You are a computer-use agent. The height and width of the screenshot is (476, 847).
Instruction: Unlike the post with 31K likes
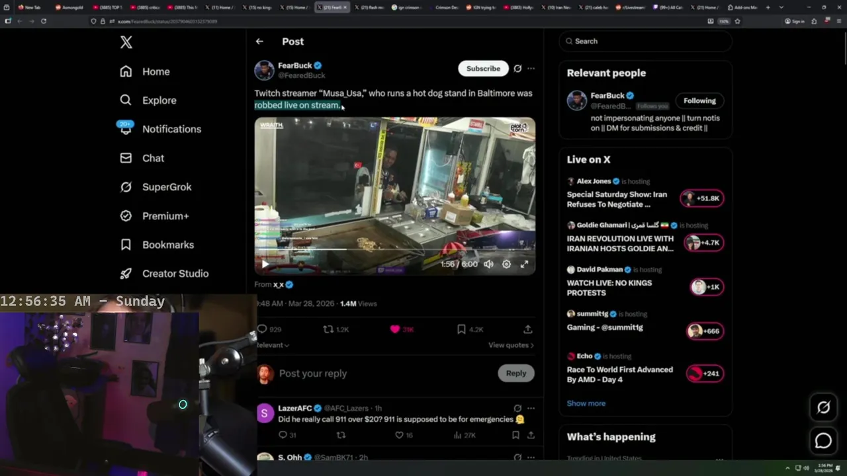(402, 329)
